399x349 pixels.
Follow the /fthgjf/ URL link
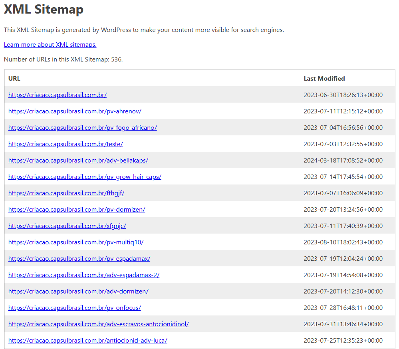tap(66, 193)
